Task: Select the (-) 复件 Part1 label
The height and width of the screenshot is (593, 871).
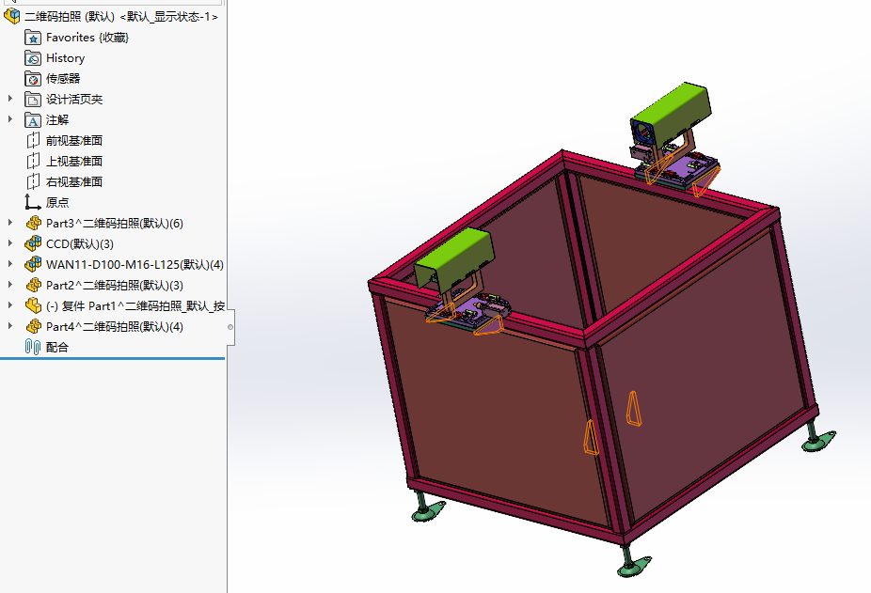Action: click(135, 306)
